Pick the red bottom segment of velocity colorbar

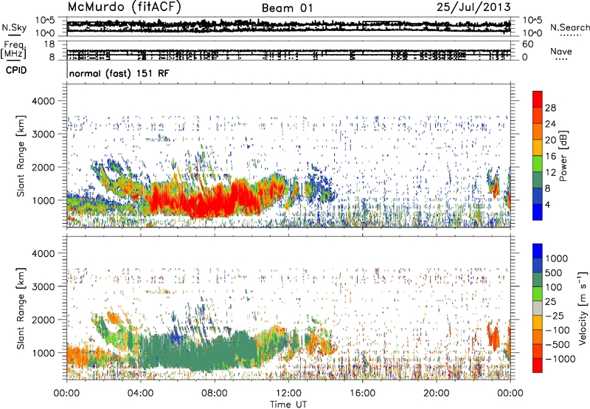point(538,365)
